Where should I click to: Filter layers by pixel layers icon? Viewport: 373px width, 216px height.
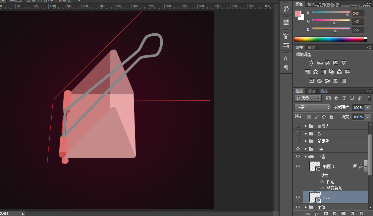[x=328, y=98]
